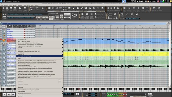
Task: Click the system clock in the top panel
Action: click(x=133, y=1)
